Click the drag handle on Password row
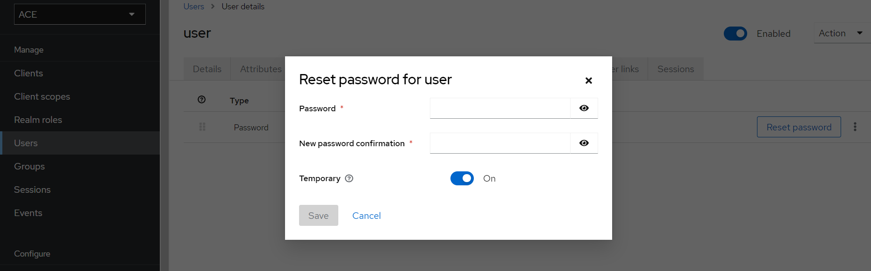Viewport: 871px width, 271px height. (x=202, y=127)
